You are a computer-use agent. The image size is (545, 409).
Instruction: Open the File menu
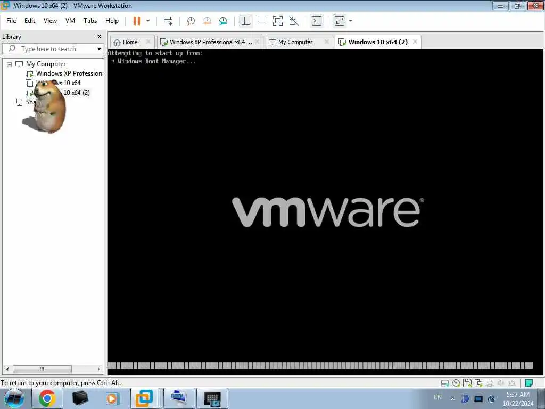tap(11, 21)
